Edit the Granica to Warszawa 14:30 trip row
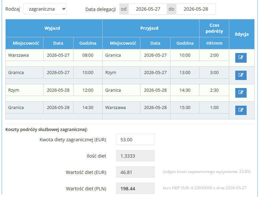This screenshot has height=197, width=259. click(x=241, y=110)
